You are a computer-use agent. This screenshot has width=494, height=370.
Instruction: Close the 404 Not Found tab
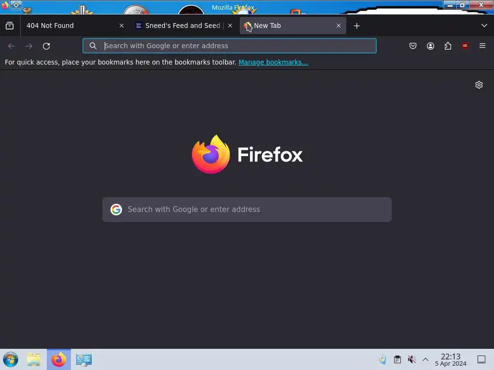[122, 26]
